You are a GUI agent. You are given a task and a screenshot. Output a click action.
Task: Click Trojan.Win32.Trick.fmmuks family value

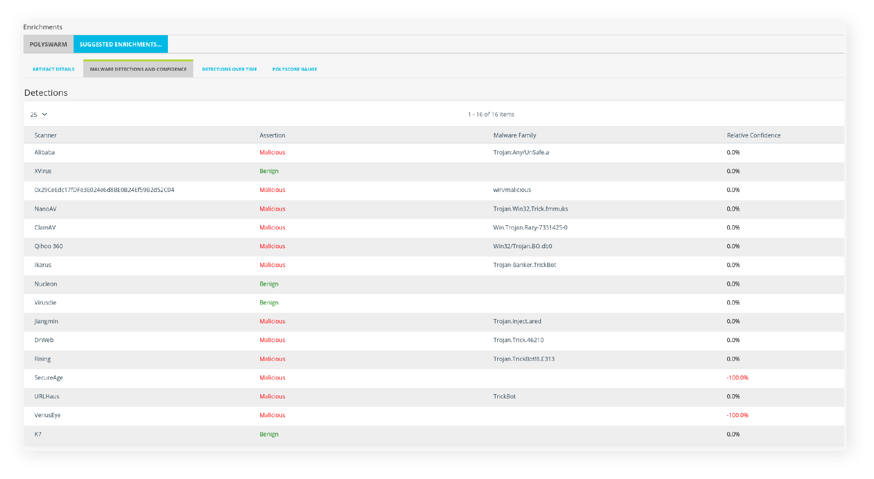point(530,209)
